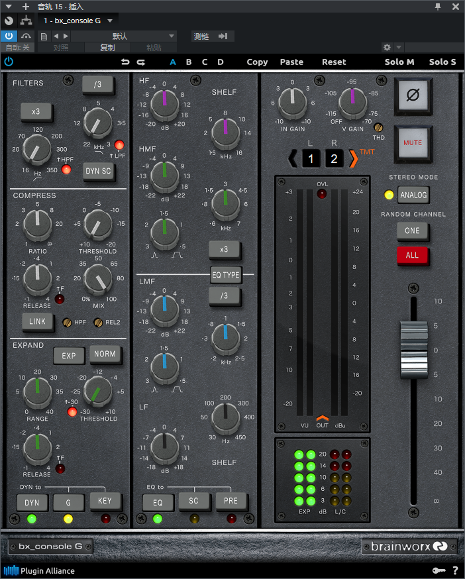Select next preset arrow
Image resolution: width=465 pixels, height=579 pixels.
66,36
